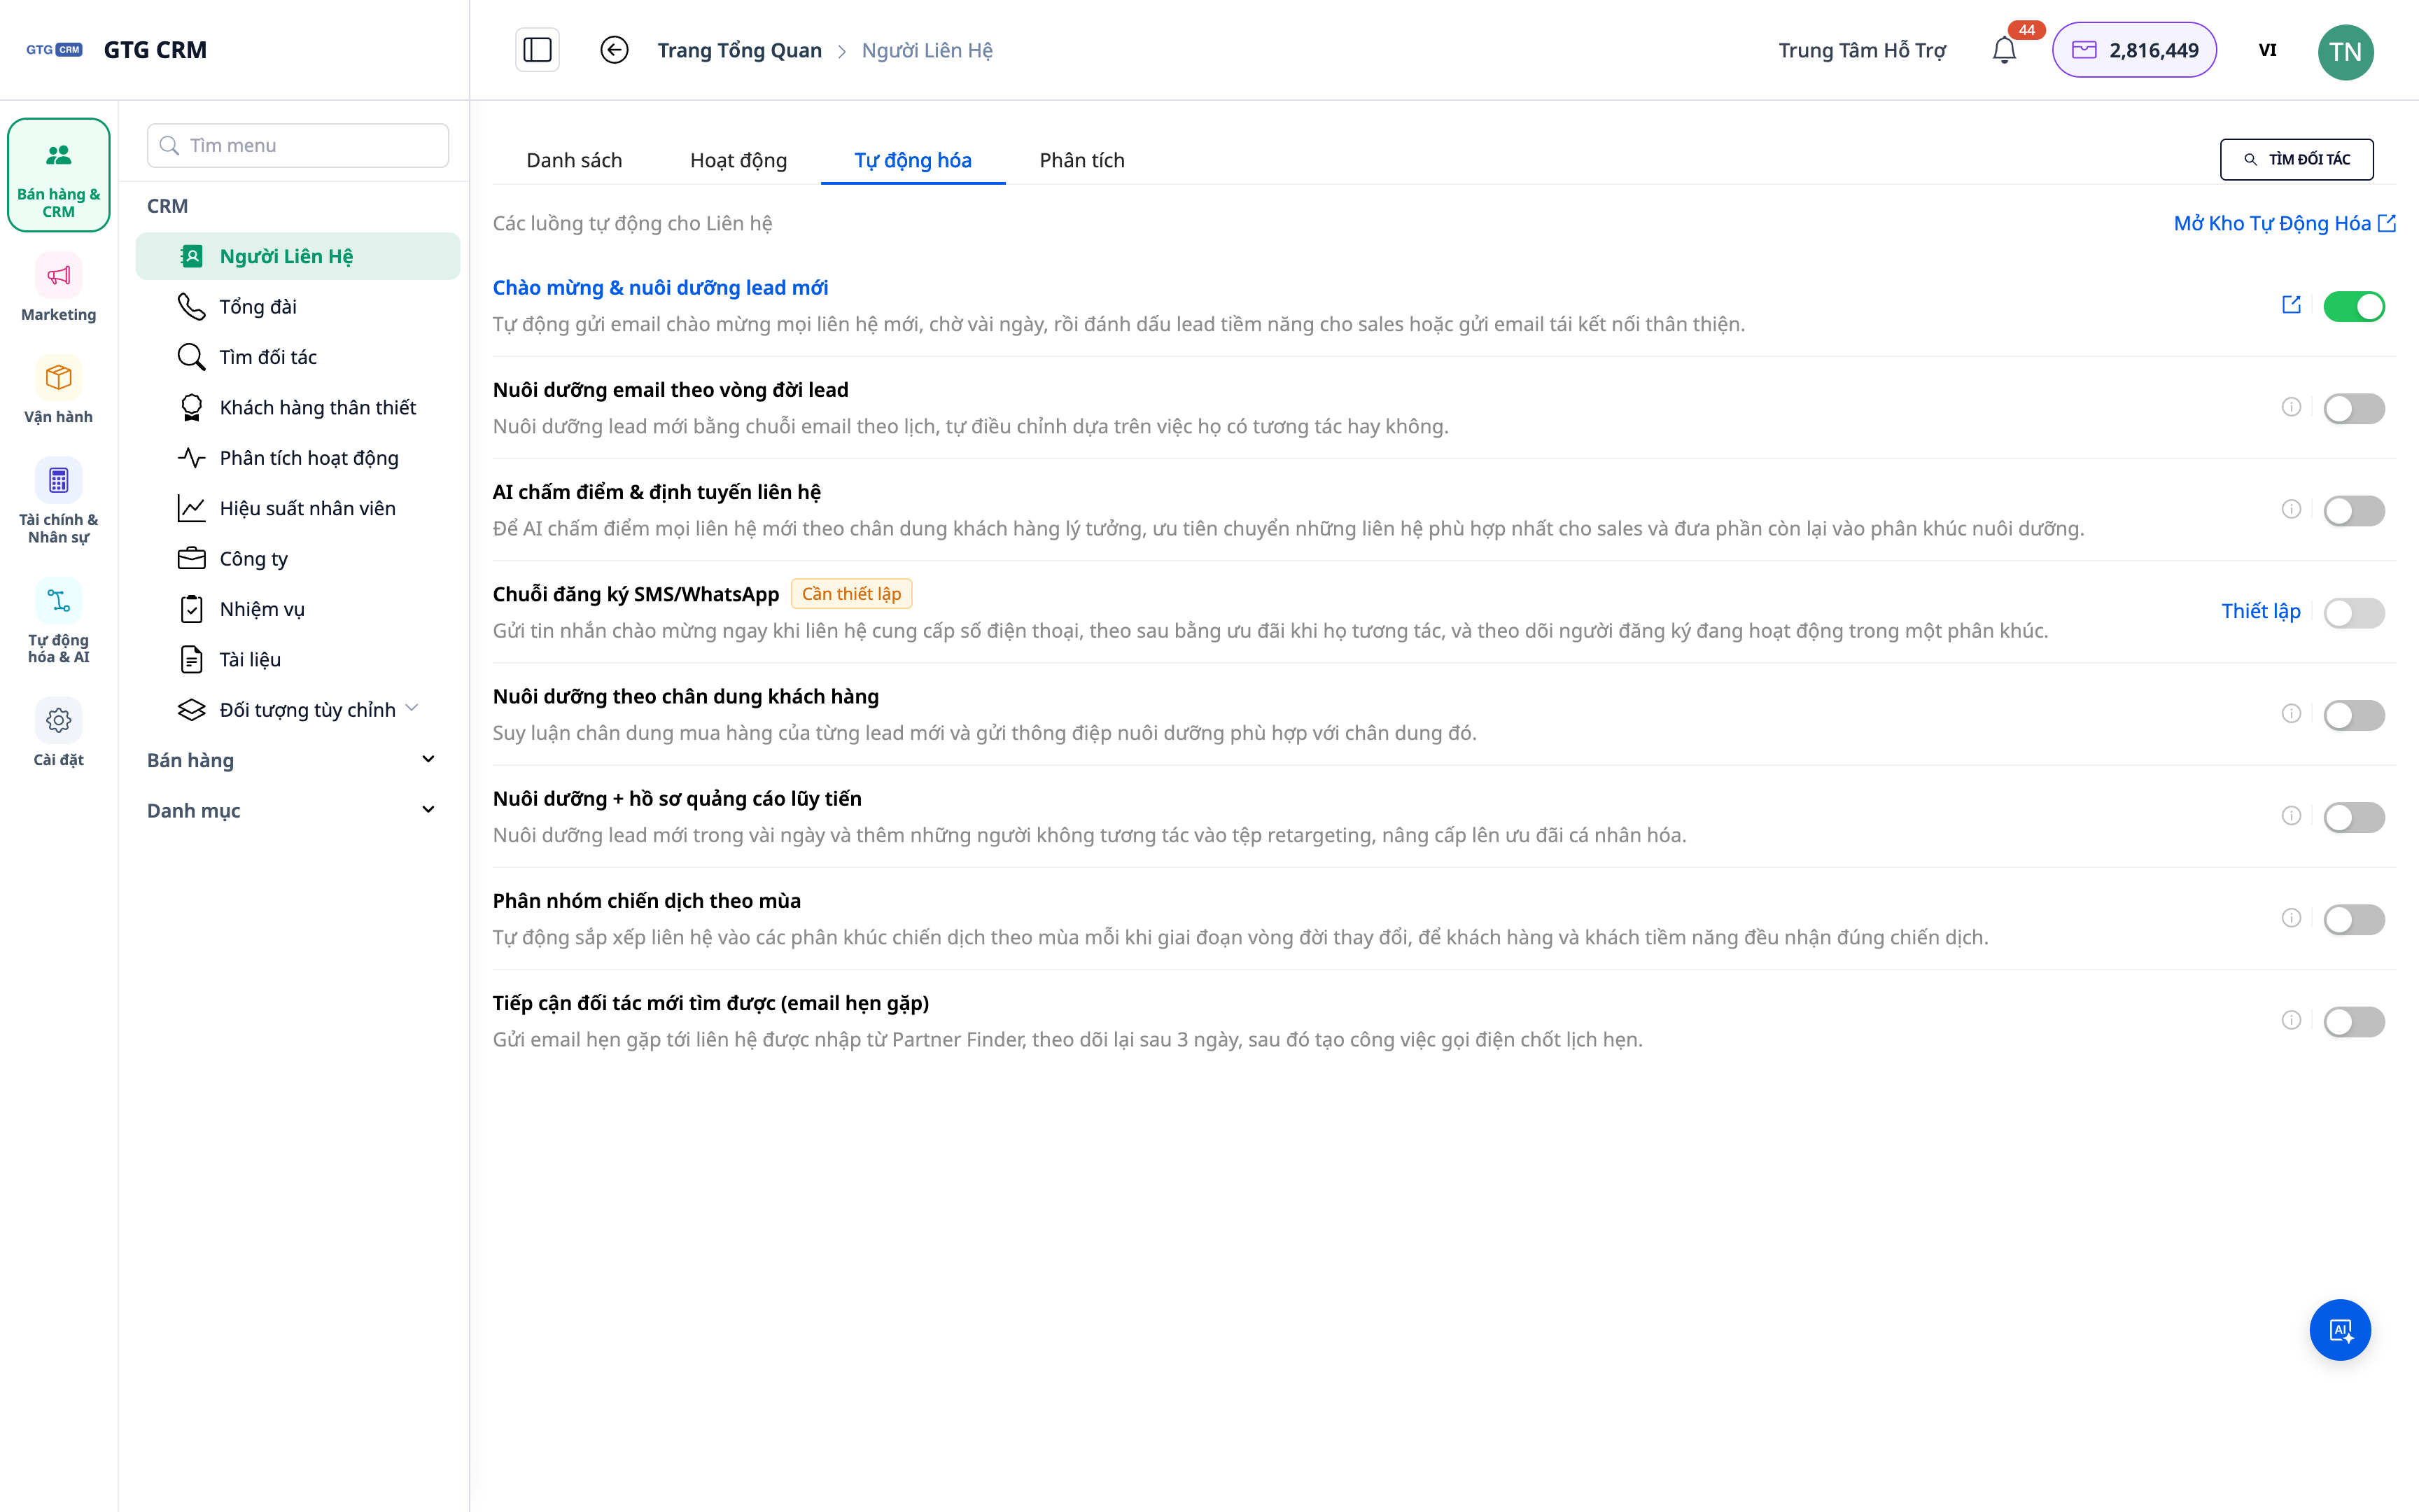The height and width of the screenshot is (1512, 2419).
Task: Open the Cài đặt gear icon
Action: [x=58, y=721]
